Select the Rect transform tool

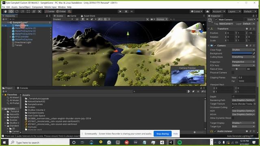pyautogui.click(x=28, y=11)
